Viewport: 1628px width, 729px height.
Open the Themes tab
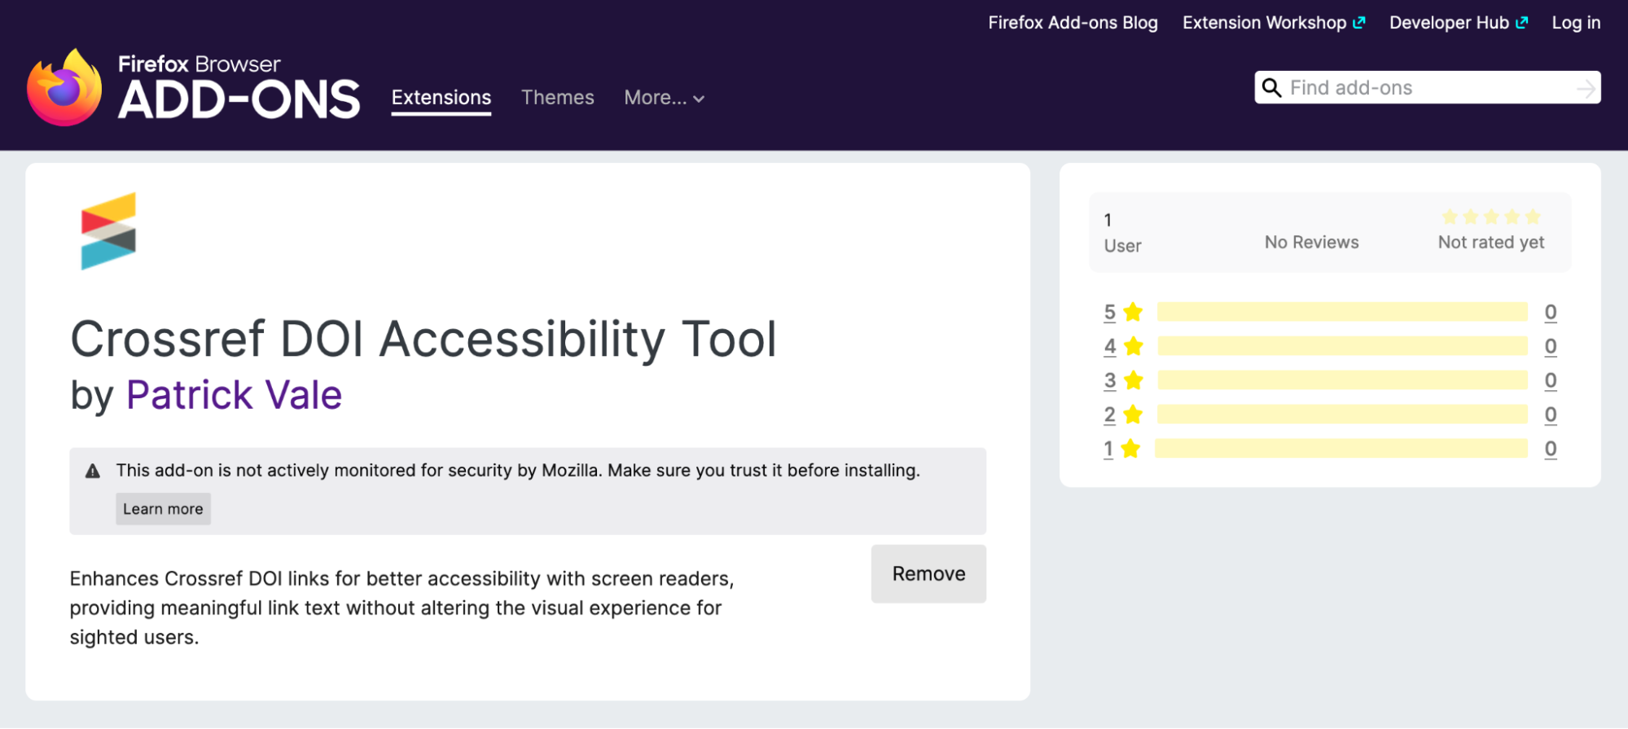557,98
